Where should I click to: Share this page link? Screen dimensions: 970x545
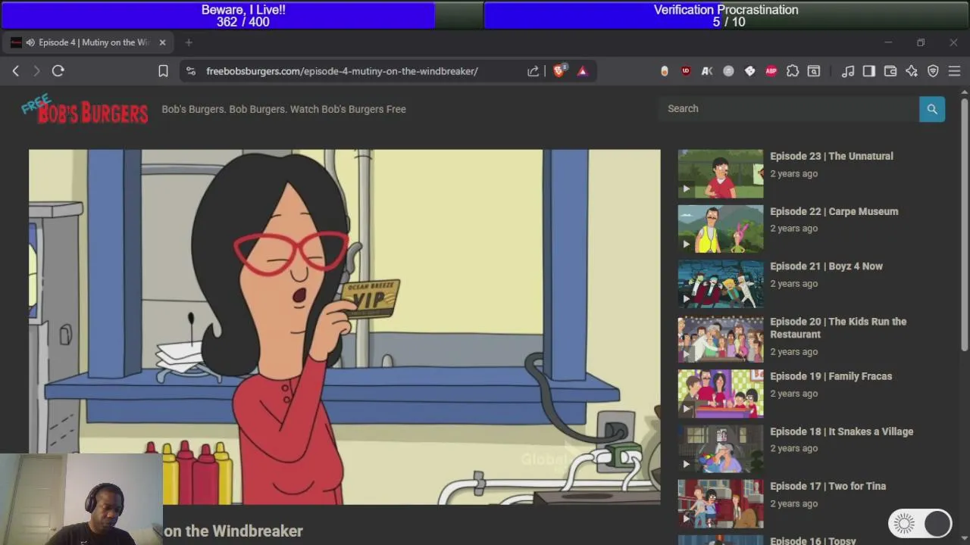coord(533,71)
